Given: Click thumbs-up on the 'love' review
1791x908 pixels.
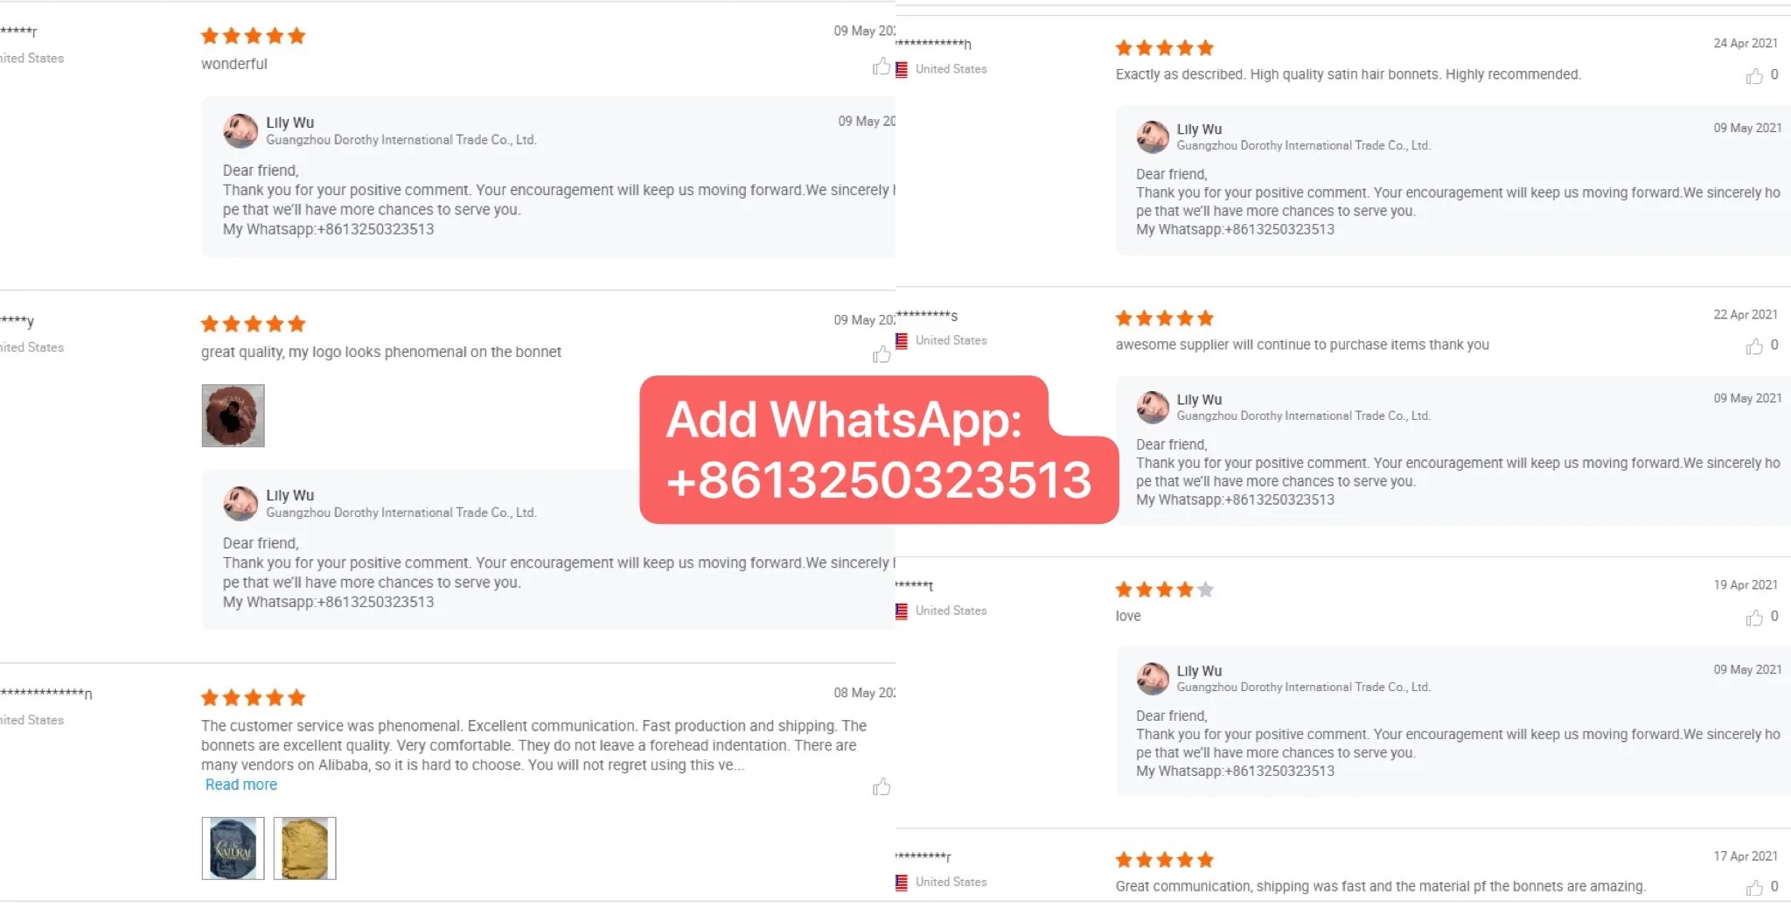Looking at the screenshot, I should coord(1754,618).
